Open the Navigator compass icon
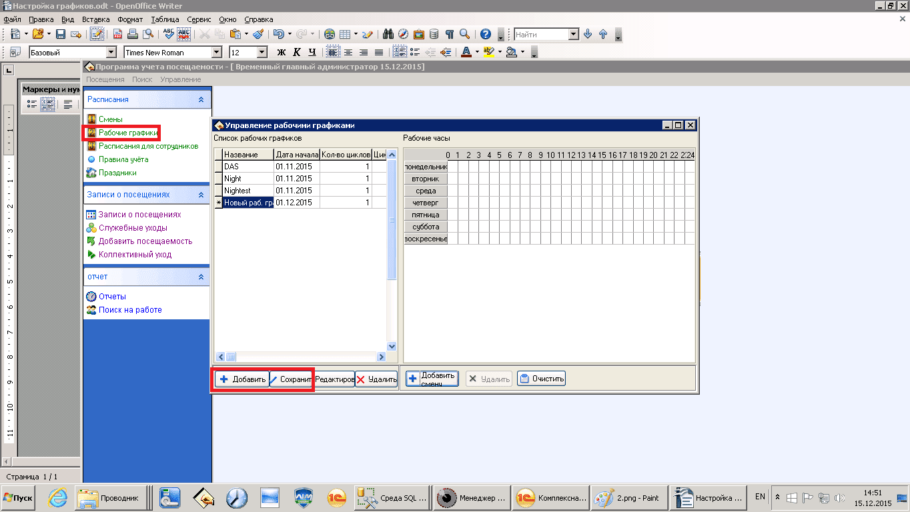910x512 pixels. (403, 34)
